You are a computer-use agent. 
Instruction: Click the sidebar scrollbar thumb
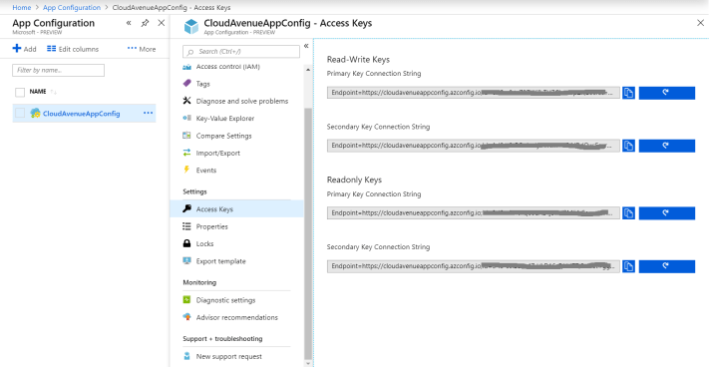coord(308,232)
